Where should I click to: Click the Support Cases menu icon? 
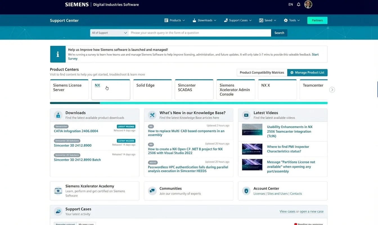tap(226, 20)
